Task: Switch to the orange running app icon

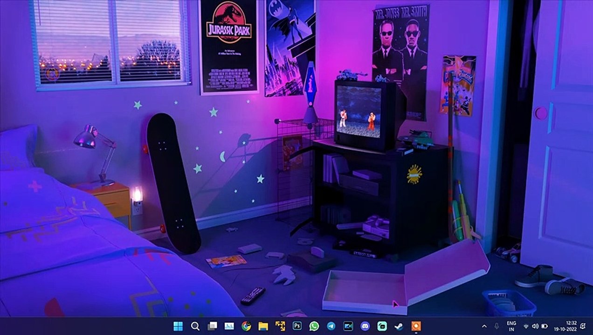Action: tap(416, 326)
